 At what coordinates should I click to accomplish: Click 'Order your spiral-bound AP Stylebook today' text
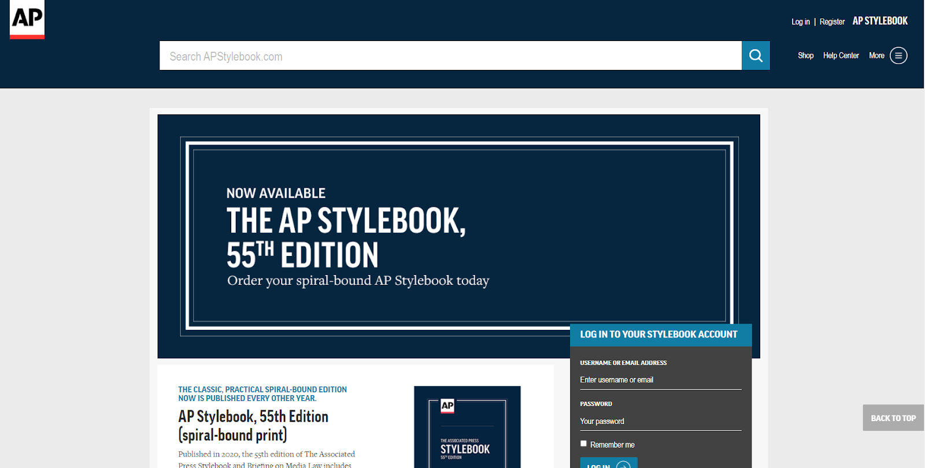(358, 281)
